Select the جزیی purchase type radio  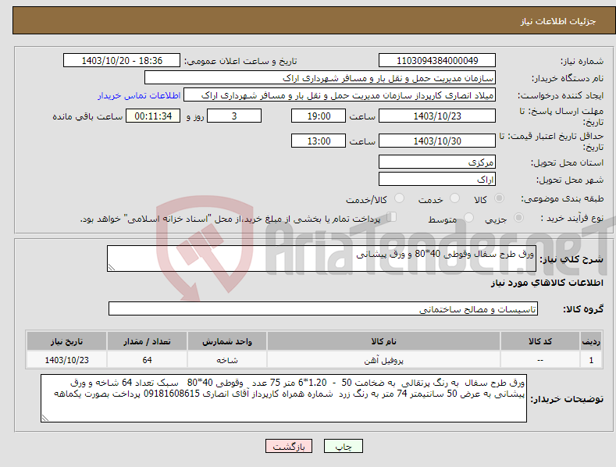tap(518, 217)
